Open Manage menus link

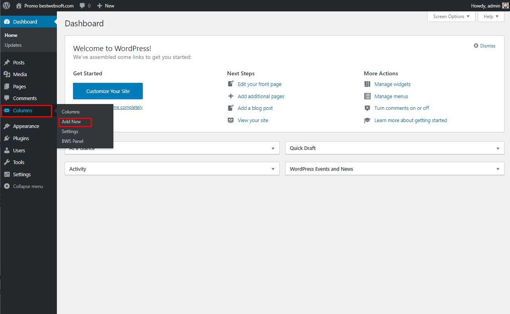click(x=392, y=96)
